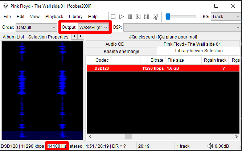The width and height of the screenshot is (242, 151).
Task: Select the Audio CD playlist tab
Action: [115, 44]
